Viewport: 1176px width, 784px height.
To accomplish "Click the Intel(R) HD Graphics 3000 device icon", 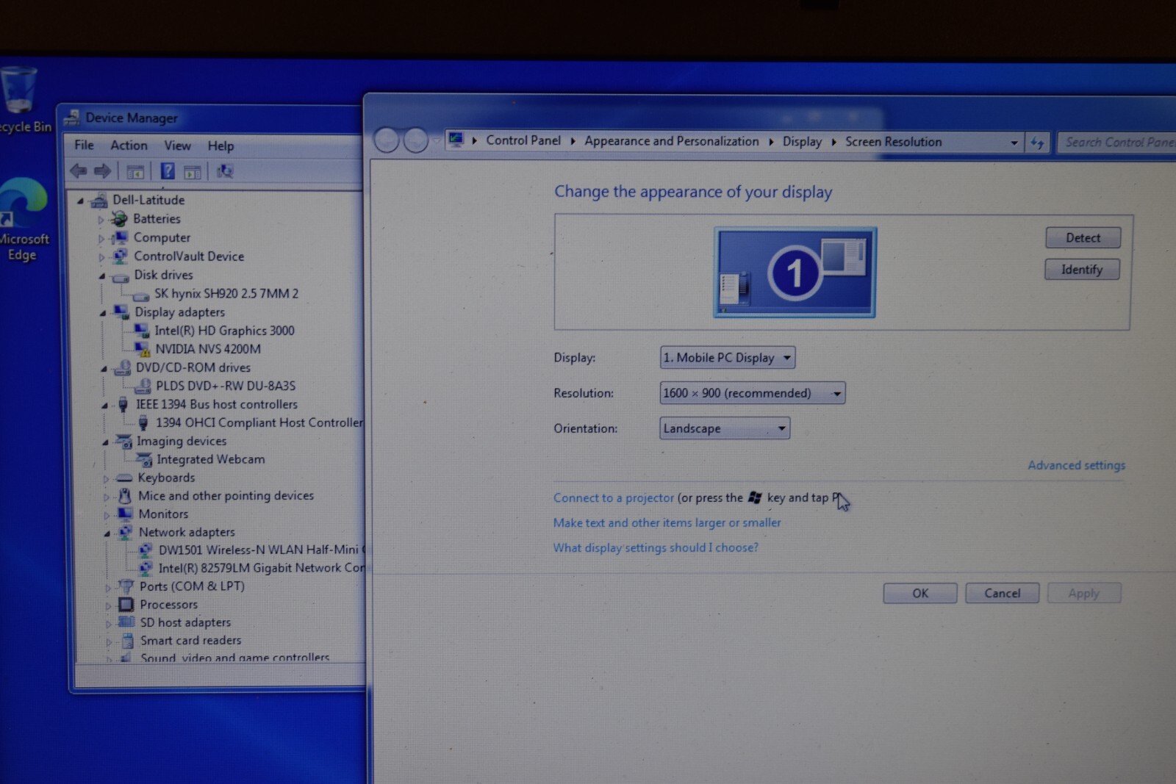I will (141, 331).
